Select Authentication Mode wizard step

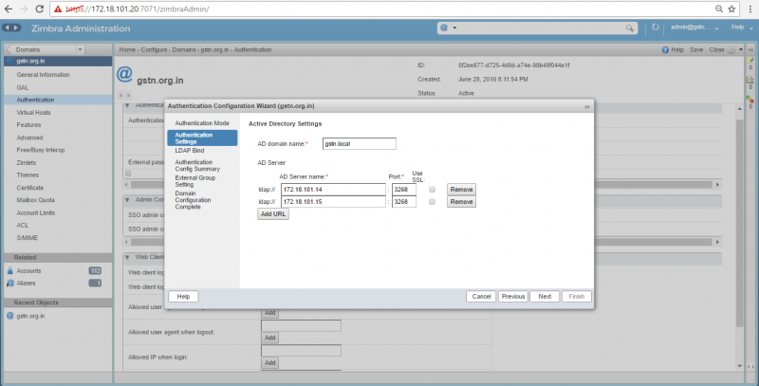tap(202, 123)
